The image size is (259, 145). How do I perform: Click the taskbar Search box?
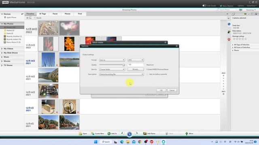click(106, 142)
